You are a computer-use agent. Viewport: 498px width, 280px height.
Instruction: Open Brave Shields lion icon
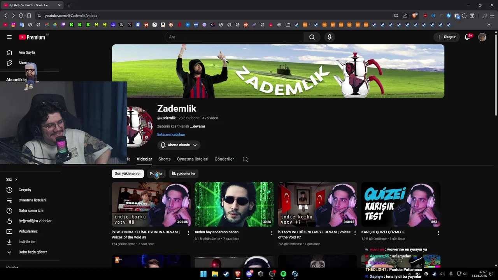pos(415,16)
